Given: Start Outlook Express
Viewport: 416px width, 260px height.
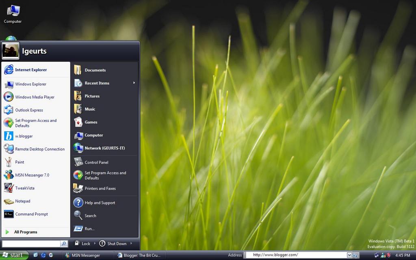Looking at the screenshot, I should point(36,110).
